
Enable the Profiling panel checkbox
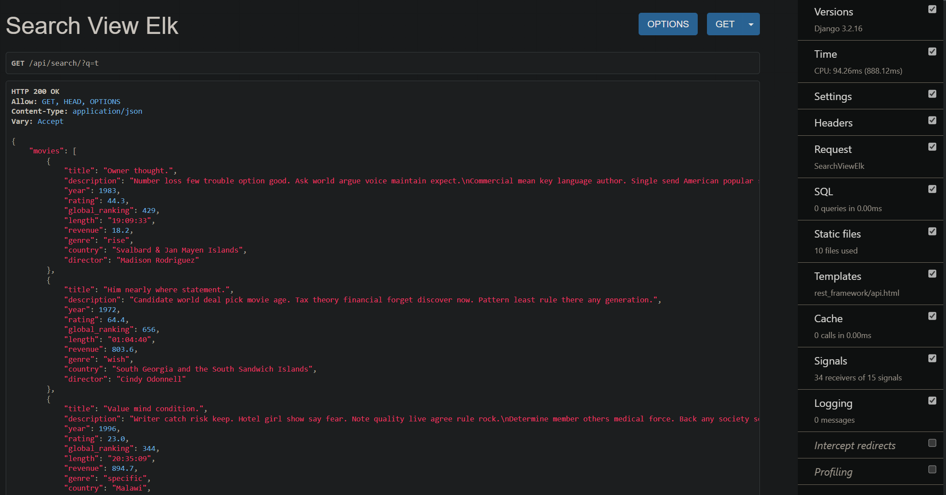932,469
